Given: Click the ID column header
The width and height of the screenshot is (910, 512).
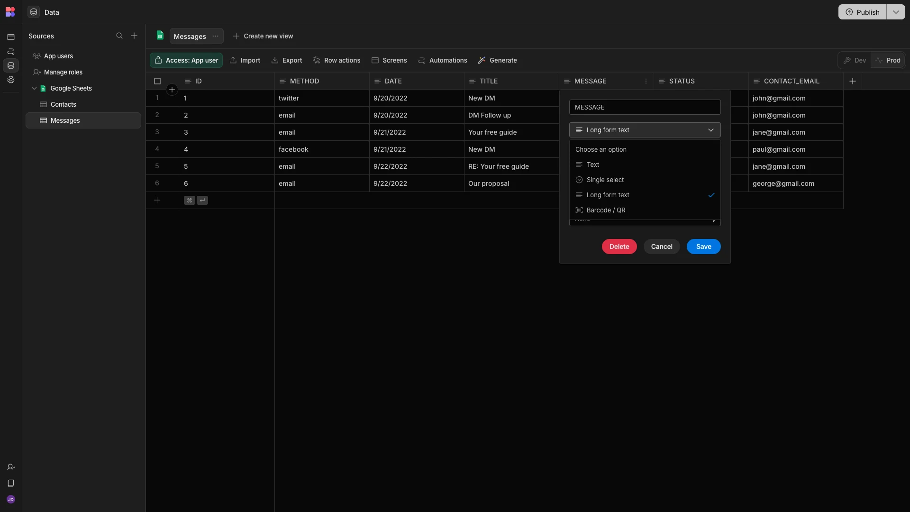Looking at the screenshot, I should 227,81.
